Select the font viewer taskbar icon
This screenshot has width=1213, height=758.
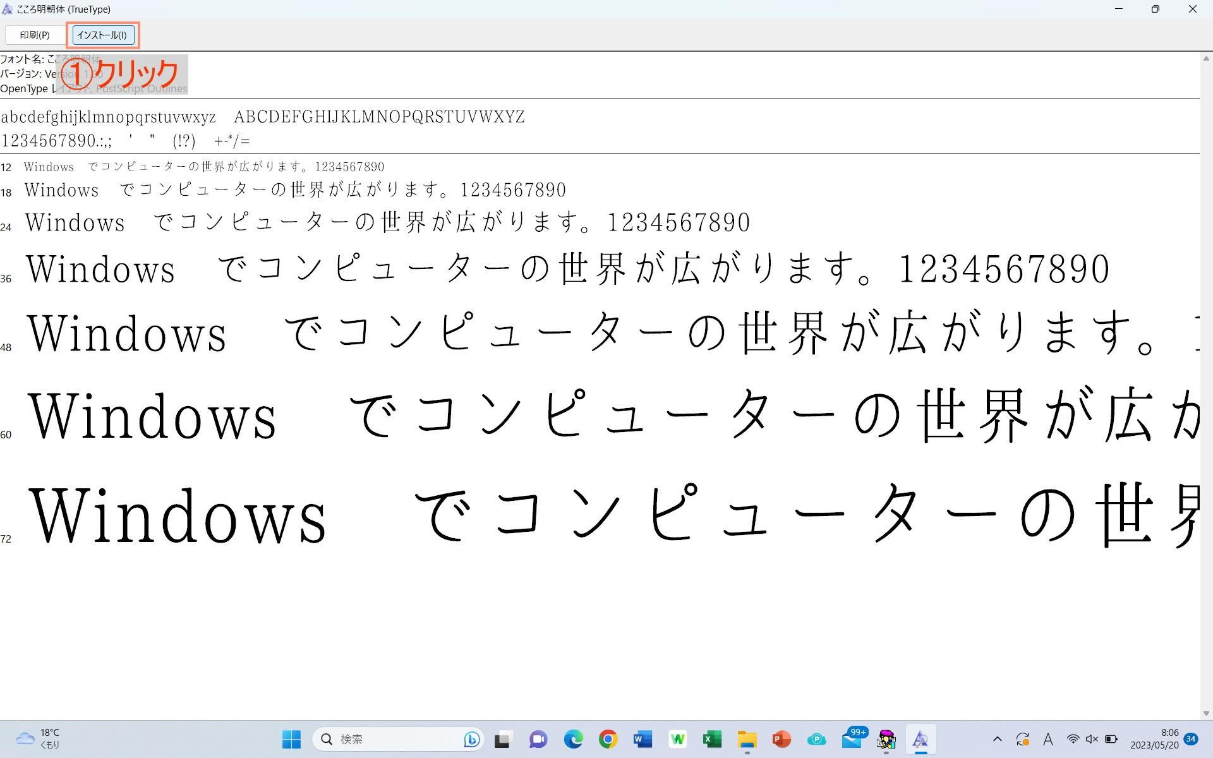(x=920, y=739)
